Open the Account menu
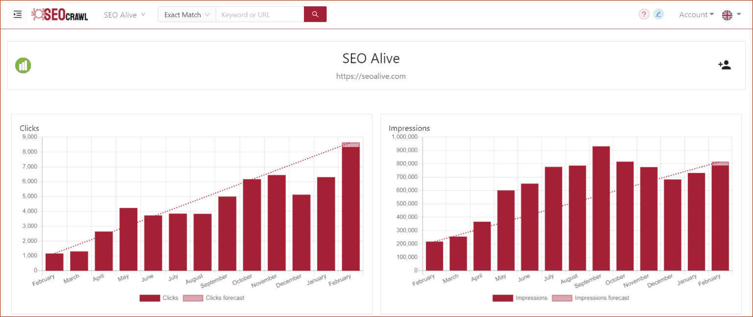 [696, 15]
